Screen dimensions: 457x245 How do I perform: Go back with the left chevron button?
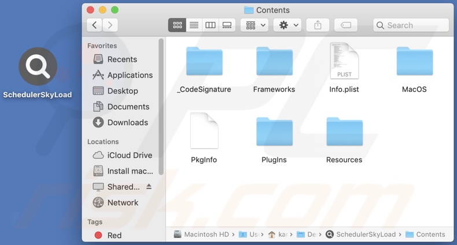coord(94,25)
